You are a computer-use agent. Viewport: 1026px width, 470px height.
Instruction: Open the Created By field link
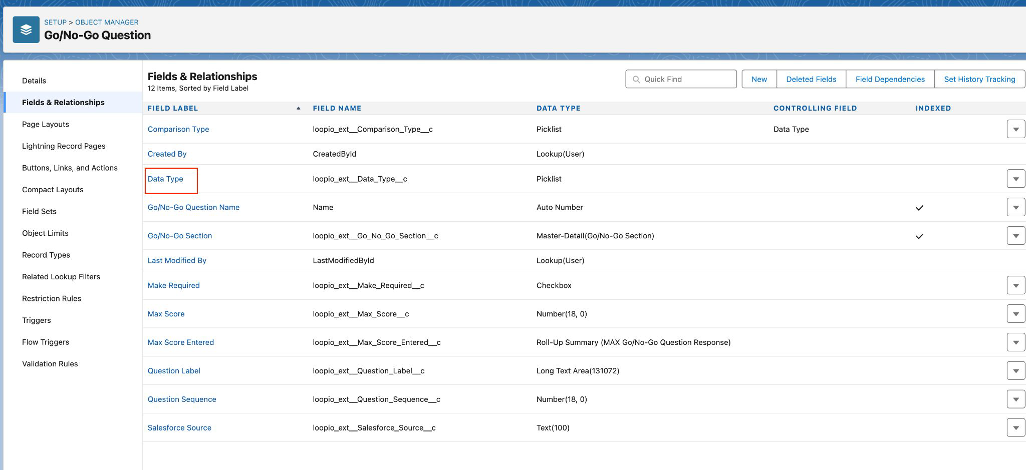167,154
